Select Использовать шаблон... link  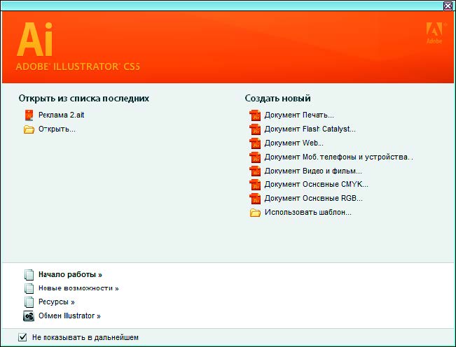pos(308,212)
